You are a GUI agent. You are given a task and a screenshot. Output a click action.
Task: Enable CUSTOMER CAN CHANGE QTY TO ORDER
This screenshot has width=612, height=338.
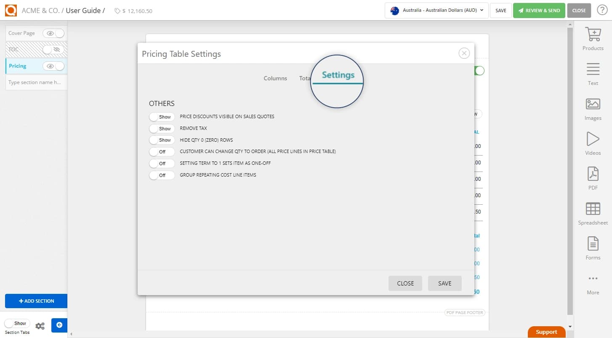coord(162,152)
